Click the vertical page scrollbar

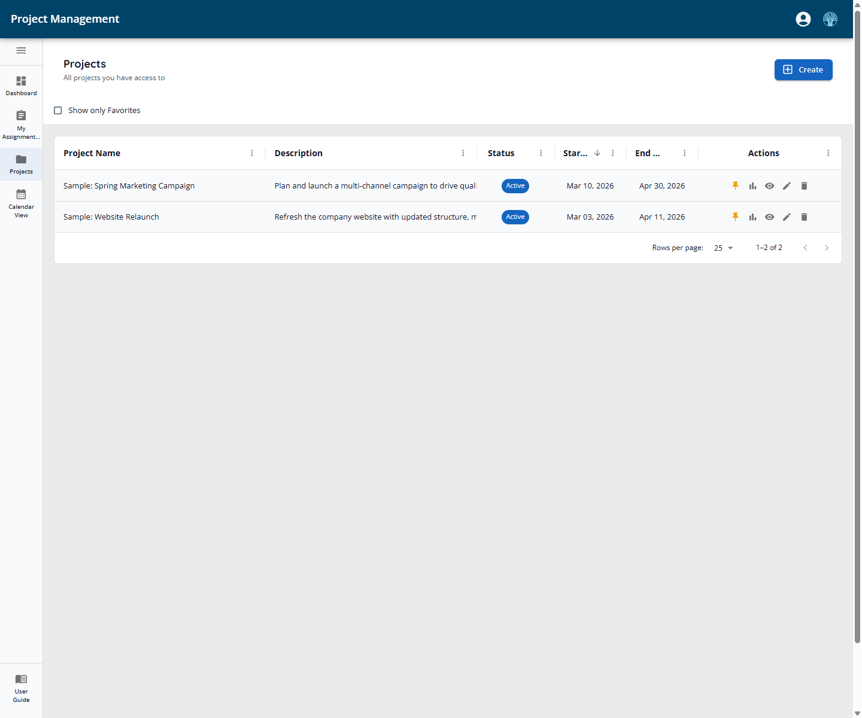tap(857, 326)
